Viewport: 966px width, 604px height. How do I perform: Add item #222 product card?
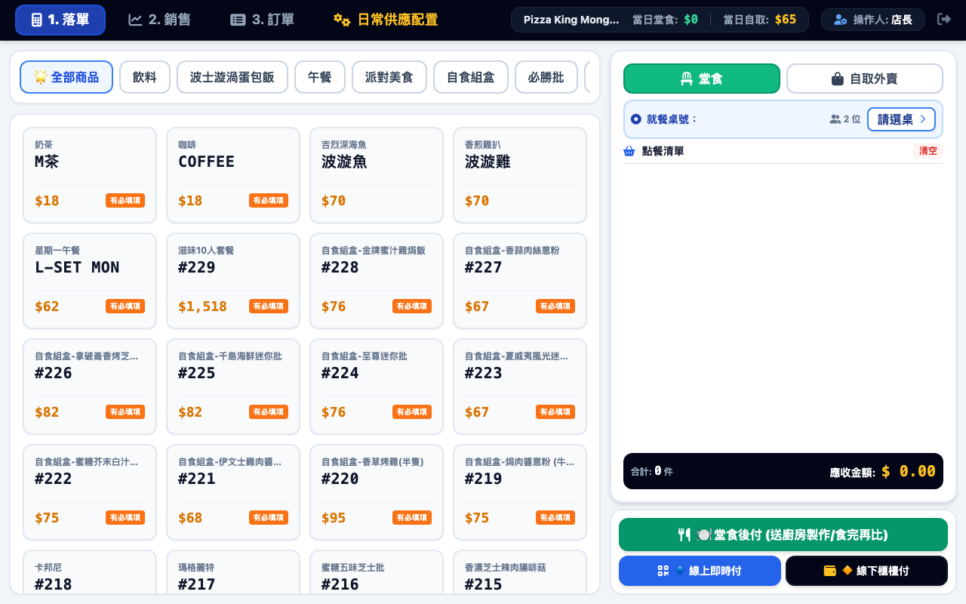90,492
